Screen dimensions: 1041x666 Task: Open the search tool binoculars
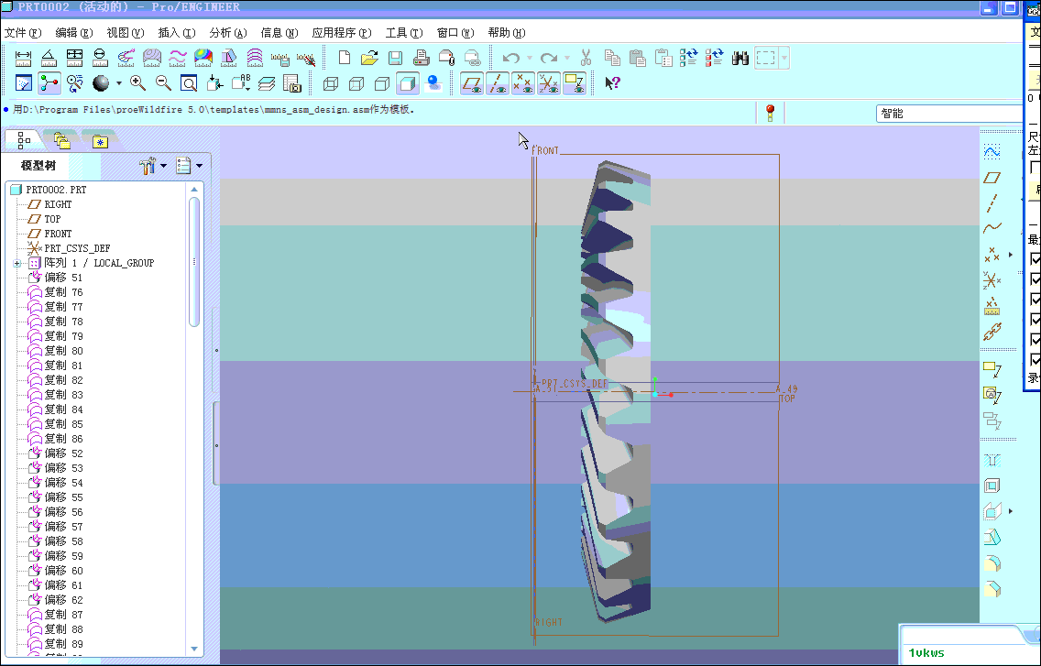click(x=740, y=58)
